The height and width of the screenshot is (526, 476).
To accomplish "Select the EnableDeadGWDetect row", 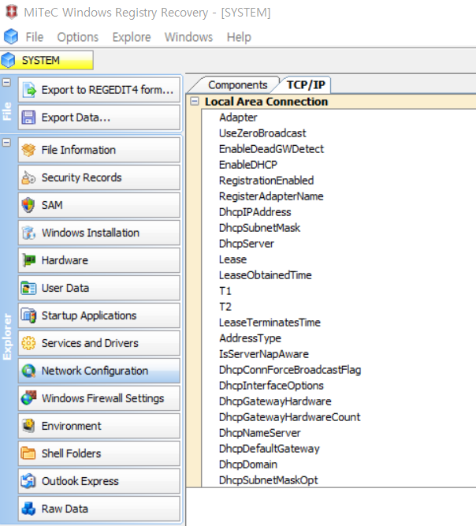I will (x=339, y=149).
